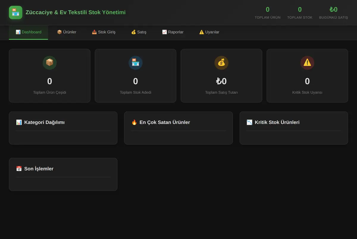Open the Satış tab
Image resolution: width=357 pixels, height=239 pixels.
coord(139,32)
